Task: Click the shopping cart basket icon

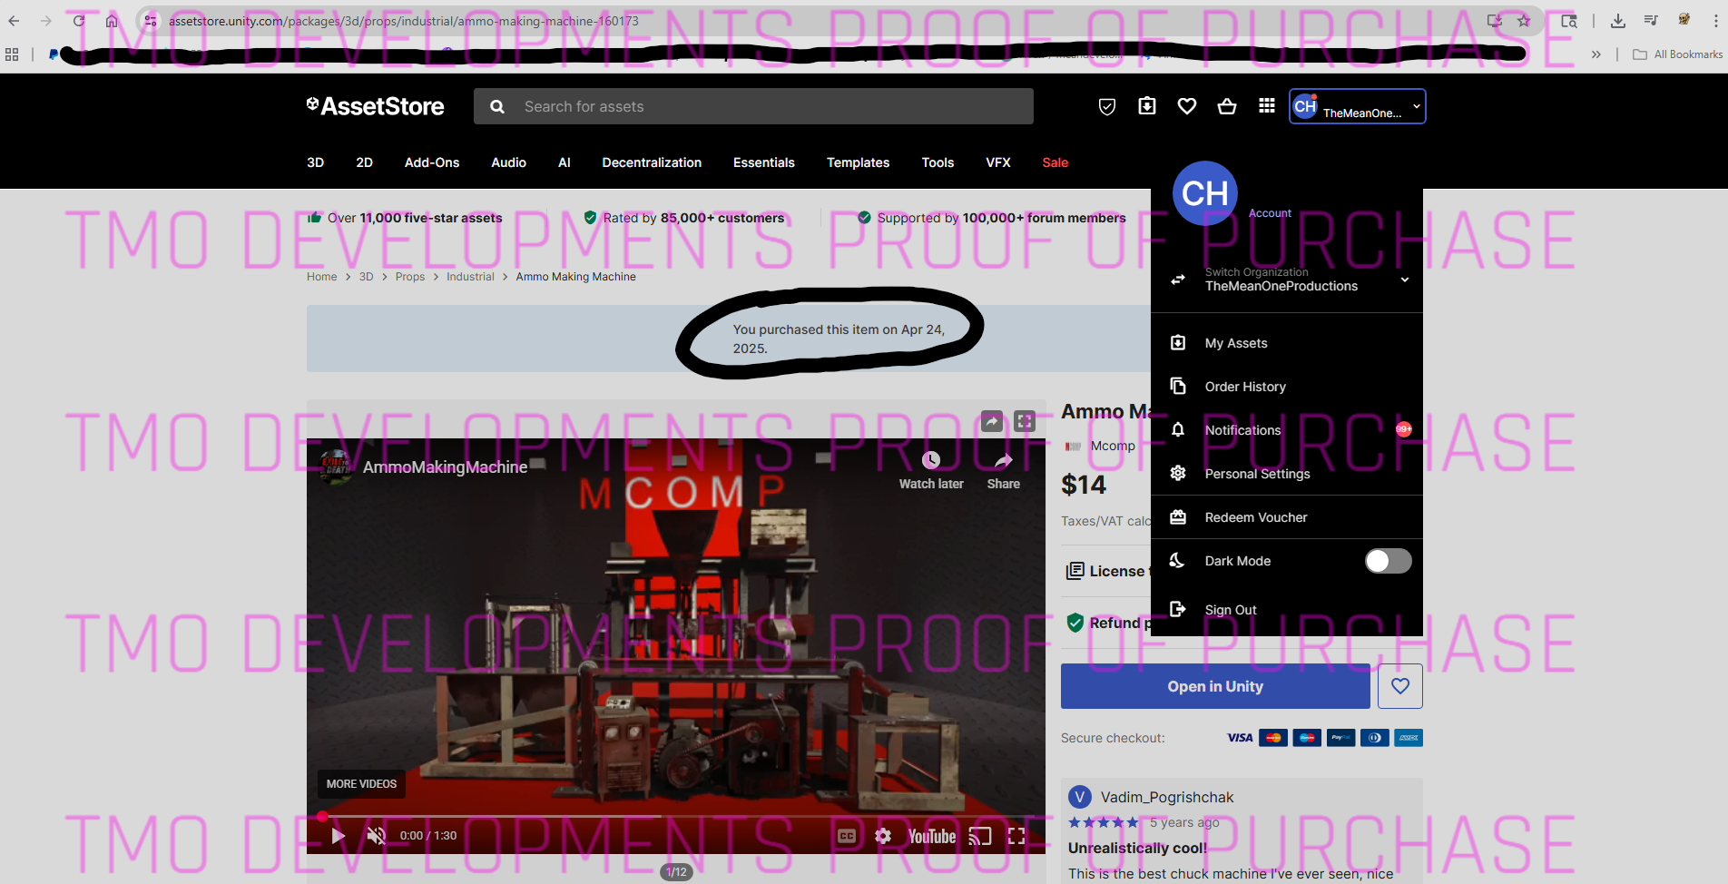Action: (1227, 107)
